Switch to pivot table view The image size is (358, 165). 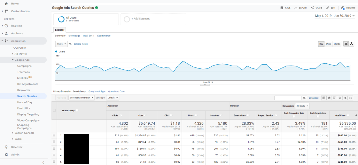pos(351,98)
